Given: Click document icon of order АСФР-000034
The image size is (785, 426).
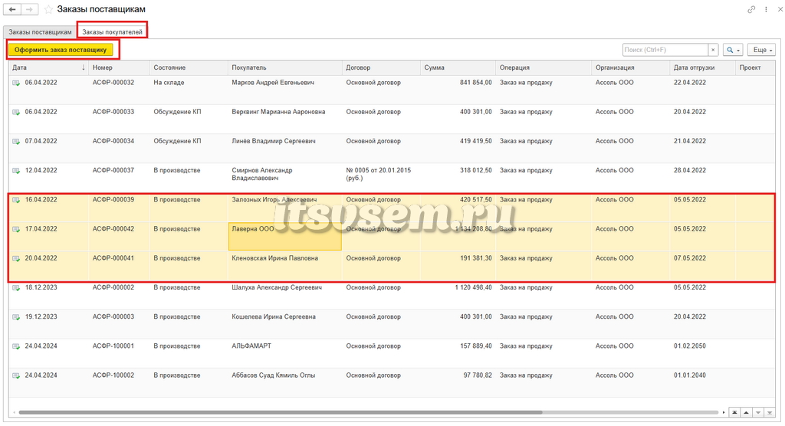Looking at the screenshot, I should 16,142.
